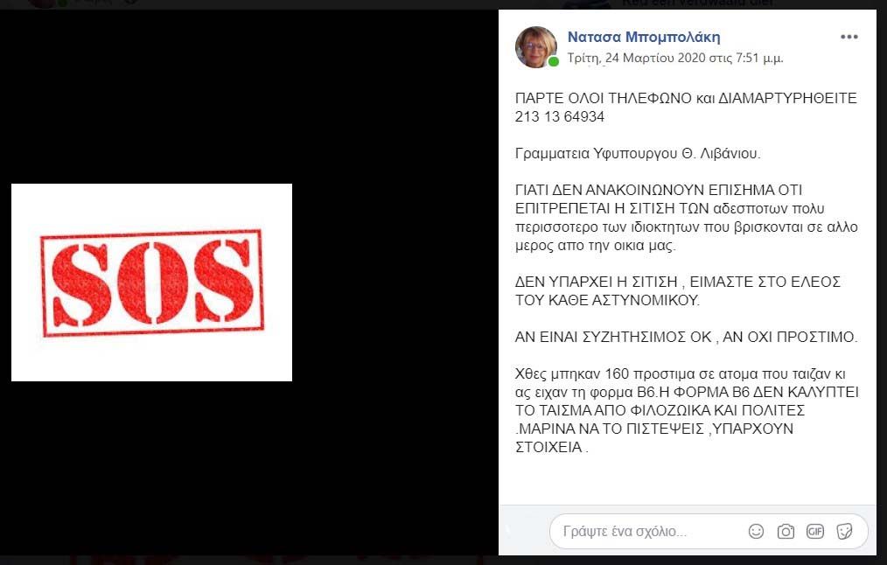Viewport: 887px width, 565px height.
Task: Open the three-dot post options menu
Action: coord(849,38)
